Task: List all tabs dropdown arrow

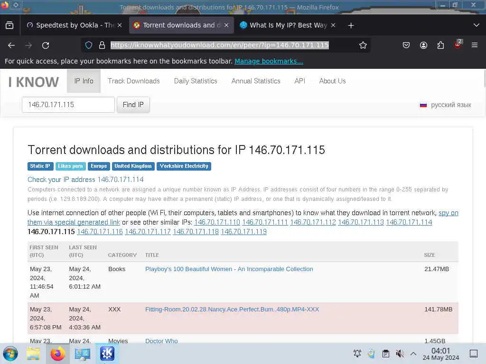Action: [477, 25]
